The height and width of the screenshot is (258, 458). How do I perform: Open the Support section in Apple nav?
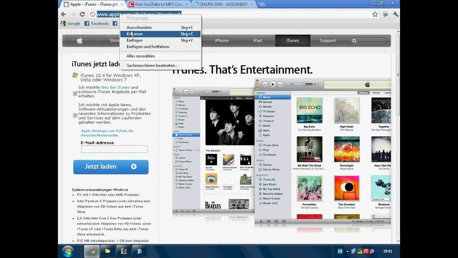328,40
